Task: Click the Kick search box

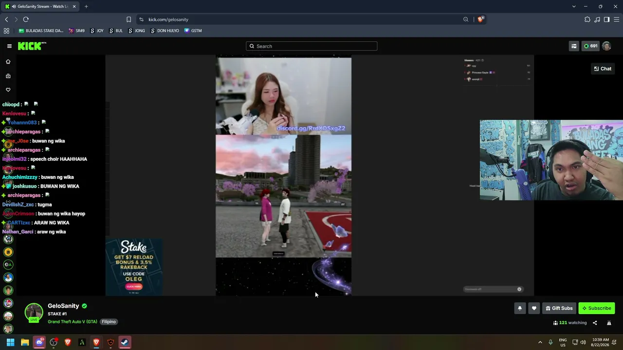Action: [x=311, y=46]
